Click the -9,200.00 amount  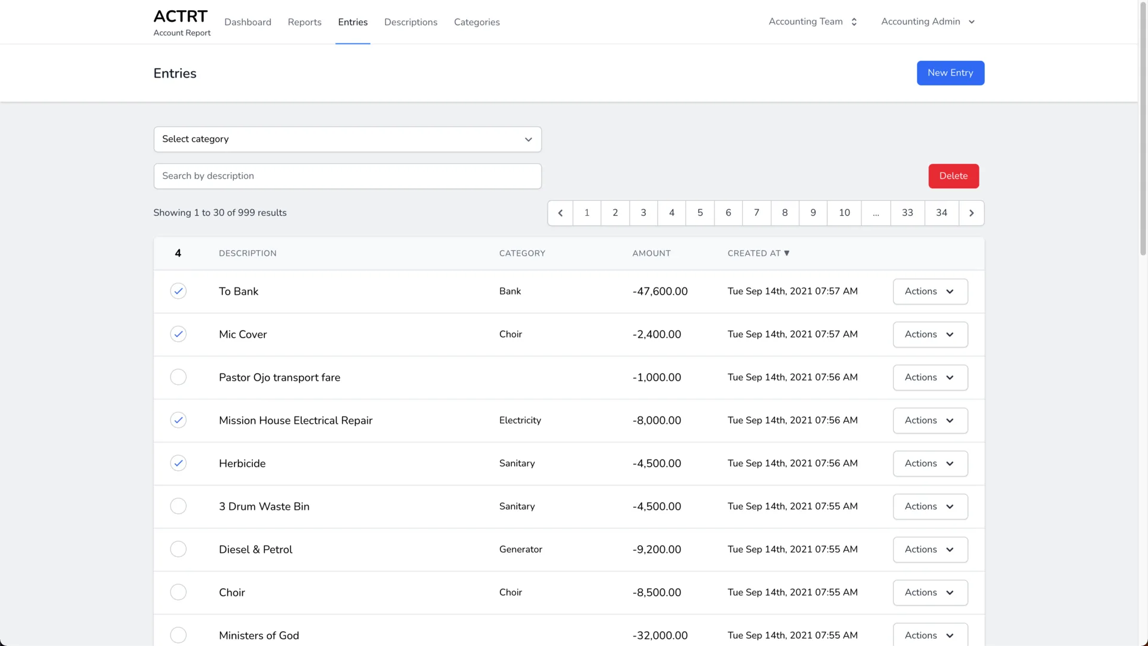click(657, 550)
